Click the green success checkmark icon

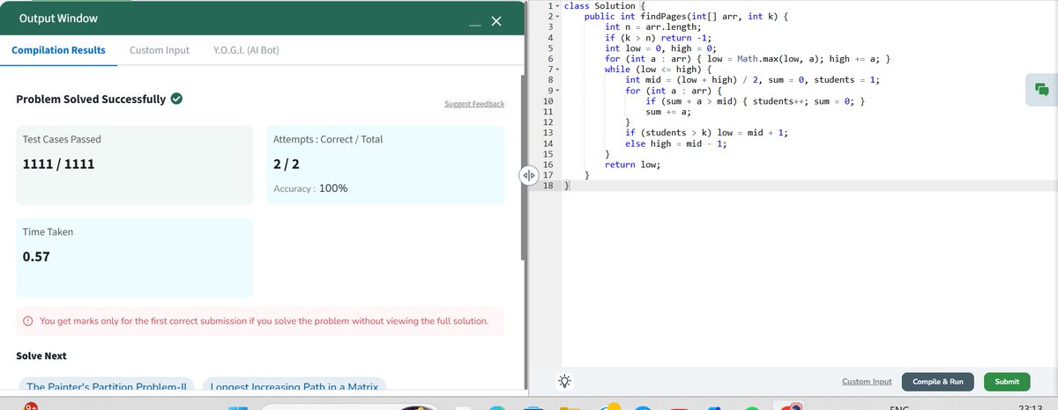point(176,99)
